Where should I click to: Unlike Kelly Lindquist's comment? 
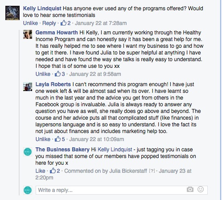30,23
